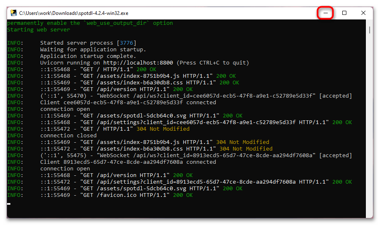Click the vertical scrollbar thumb
This screenshot has width=380, height=225.
pos(369,30)
